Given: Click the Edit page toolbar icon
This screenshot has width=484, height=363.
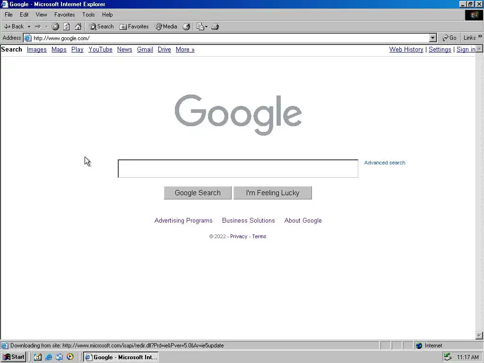Looking at the screenshot, I should (x=200, y=26).
